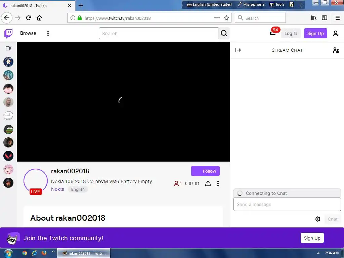Viewport: 344px width, 258px height.
Task: Bookmark this page with the star icon
Action: (226, 18)
